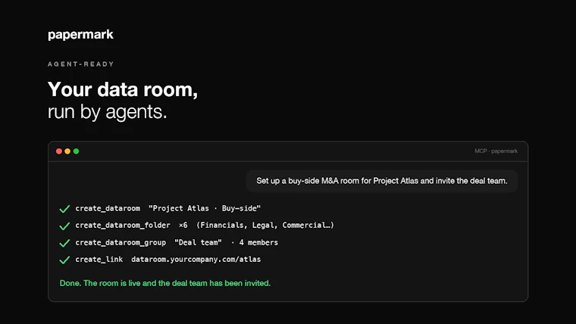The image size is (576, 324).
Task: Click "(Financials, Legal, Commercial…)" text
Action: (265, 226)
